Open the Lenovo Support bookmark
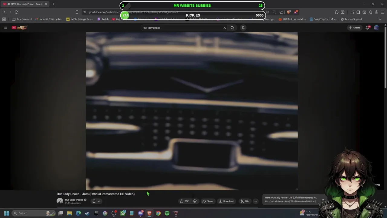387x218 pixels. pyautogui.click(x=351, y=19)
